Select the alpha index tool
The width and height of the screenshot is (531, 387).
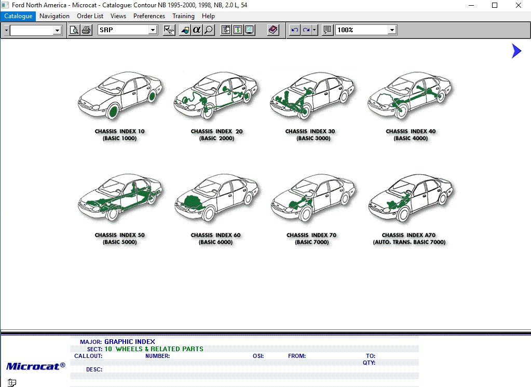196,30
